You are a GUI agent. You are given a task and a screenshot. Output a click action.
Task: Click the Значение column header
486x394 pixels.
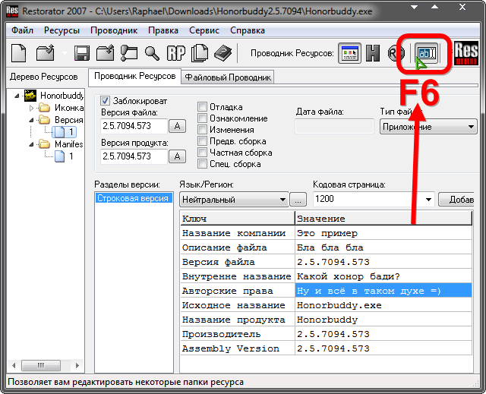[x=383, y=219]
